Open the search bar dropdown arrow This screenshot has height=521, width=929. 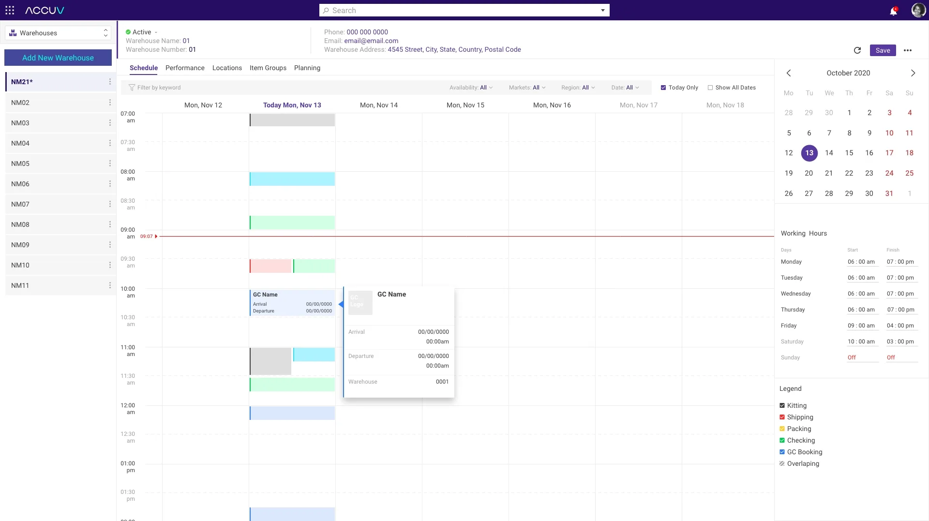(603, 10)
